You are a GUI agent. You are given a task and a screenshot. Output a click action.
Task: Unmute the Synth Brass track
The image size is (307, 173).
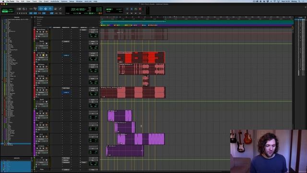(x=47, y=32)
